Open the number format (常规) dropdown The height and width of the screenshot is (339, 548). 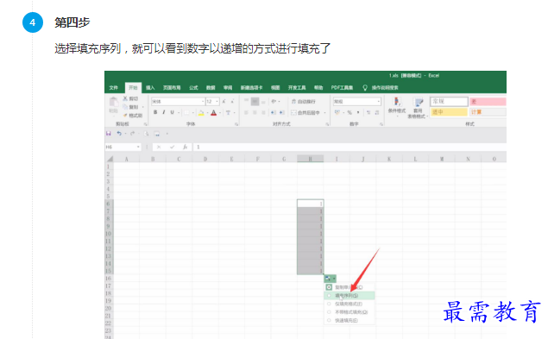(379, 101)
